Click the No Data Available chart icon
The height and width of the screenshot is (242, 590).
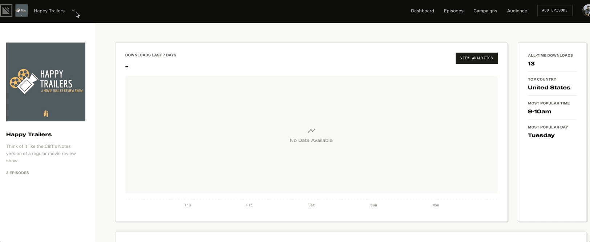311,130
